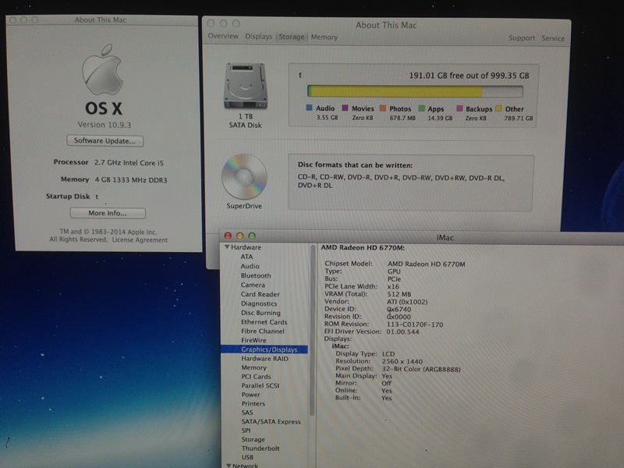
Task: Click the orange Photos legend swatch
Action: coord(383,108)
